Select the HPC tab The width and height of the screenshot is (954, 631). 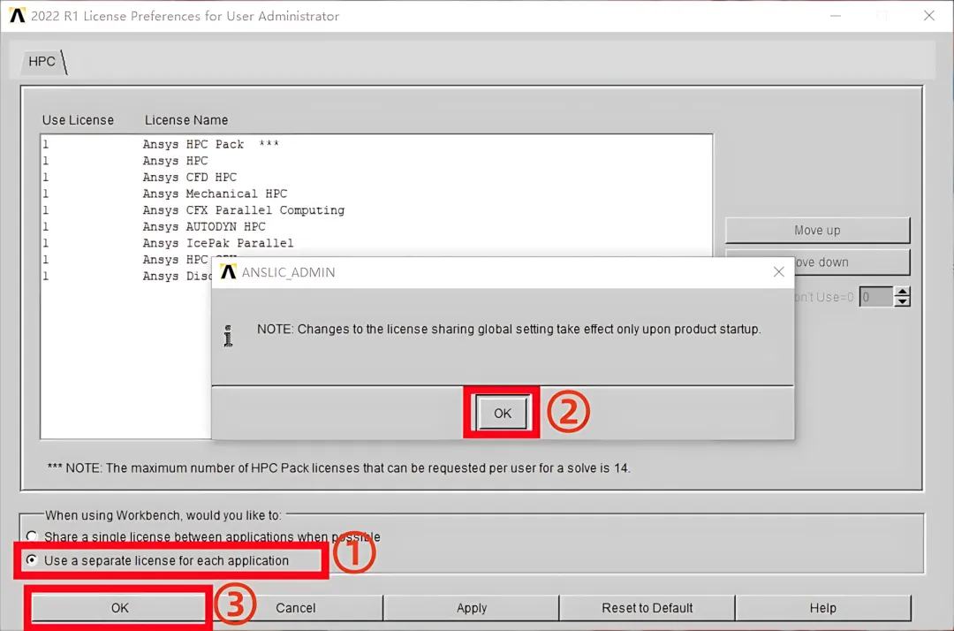[x=42, y=62]
